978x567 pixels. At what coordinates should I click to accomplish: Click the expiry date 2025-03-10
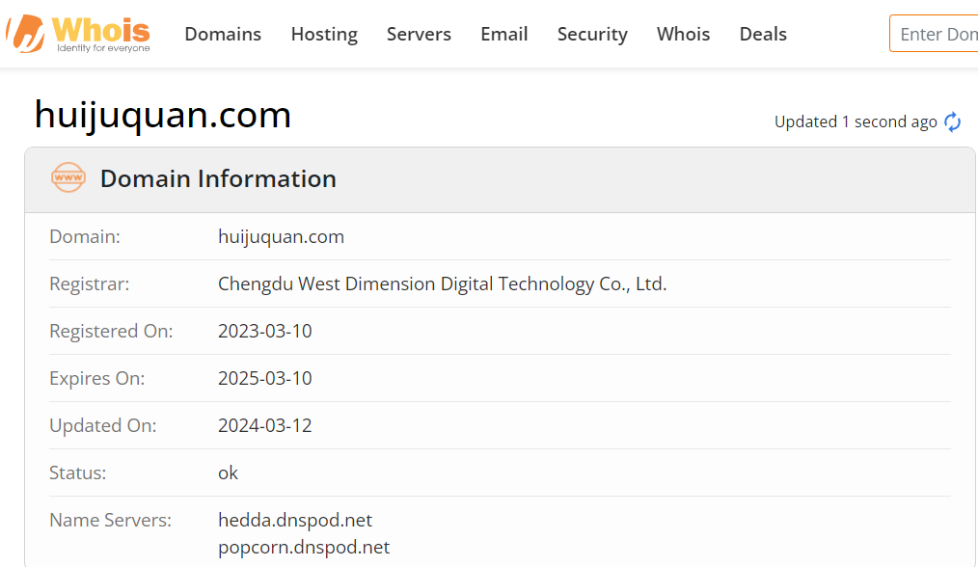264,378
